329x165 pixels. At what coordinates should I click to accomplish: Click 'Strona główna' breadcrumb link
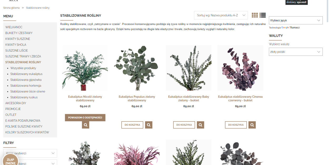[11, 8]
